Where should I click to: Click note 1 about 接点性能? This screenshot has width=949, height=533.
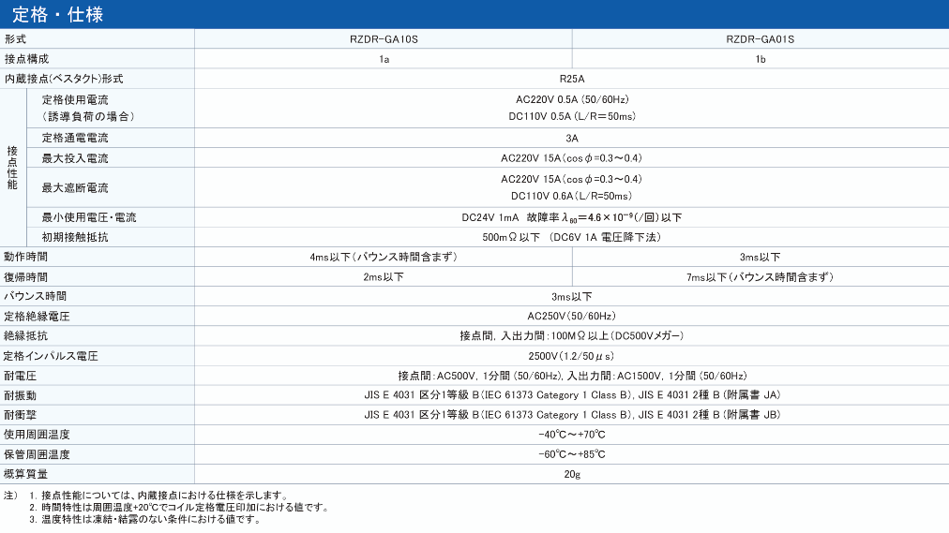click(x=159, y=496)
